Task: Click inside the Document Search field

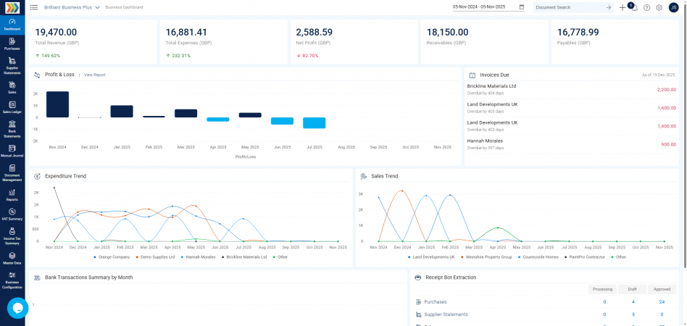Action: point(569,7)
